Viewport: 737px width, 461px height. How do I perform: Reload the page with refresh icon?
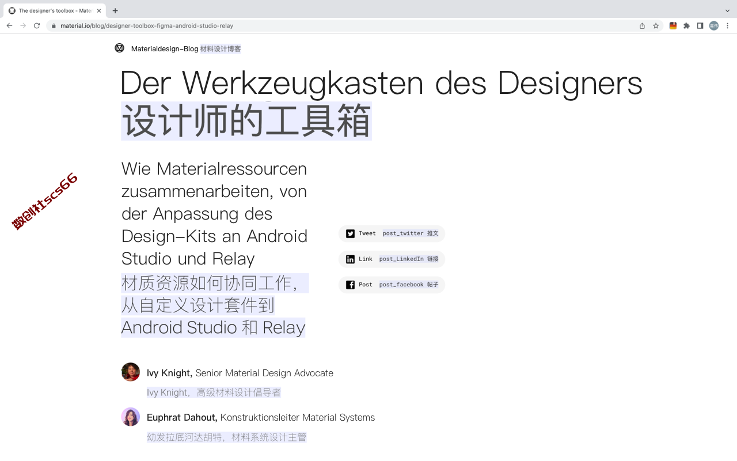37,26
